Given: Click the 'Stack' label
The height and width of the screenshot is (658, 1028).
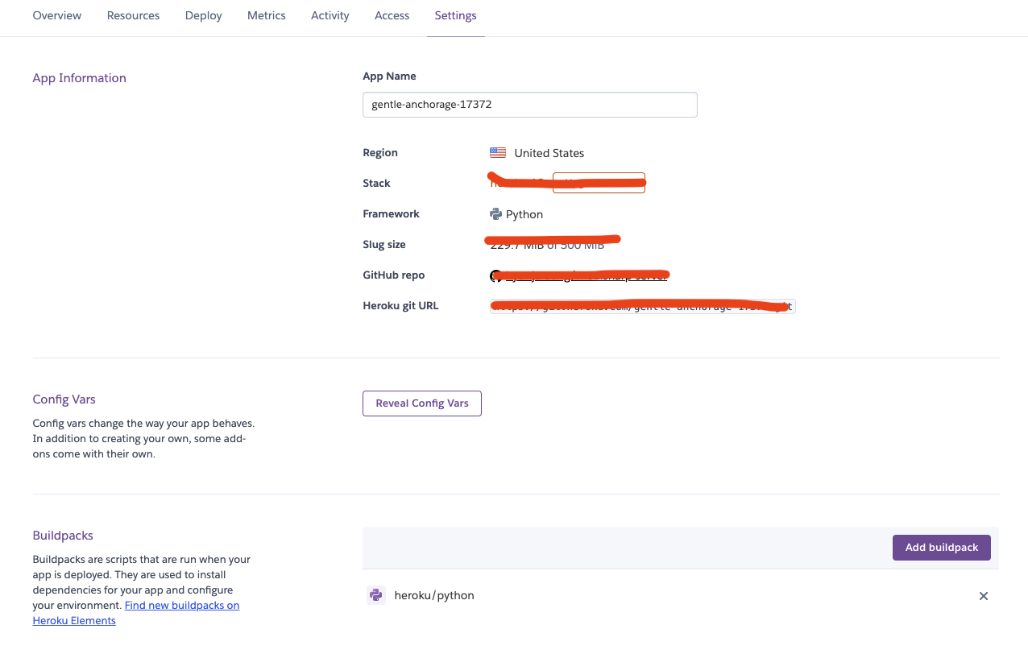Looking at the screenshot, I should (x=376, y=184).
